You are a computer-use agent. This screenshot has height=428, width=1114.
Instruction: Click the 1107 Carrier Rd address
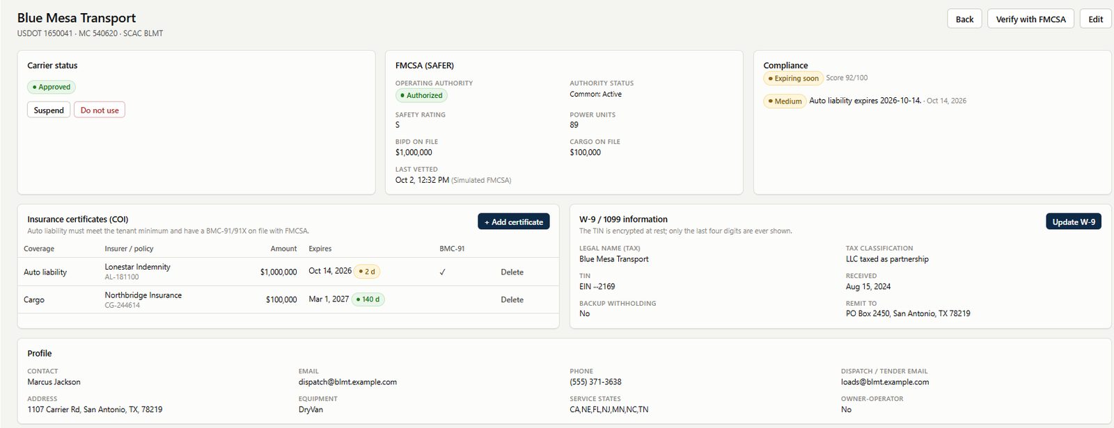tap(95, 410)
